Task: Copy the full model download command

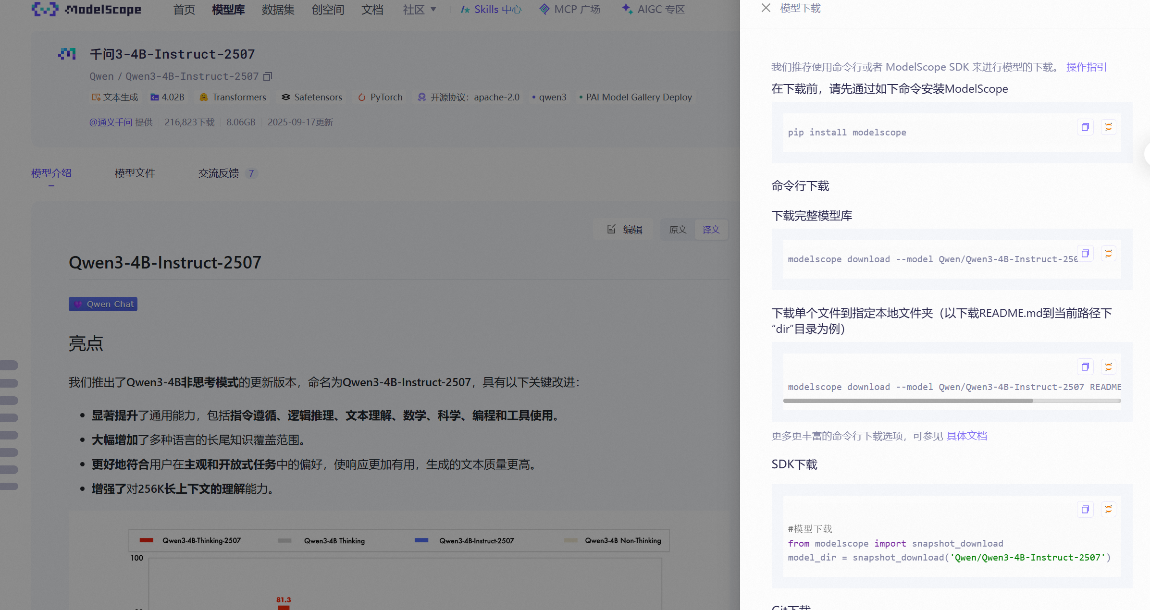Action: click(x=1085, y=254)
